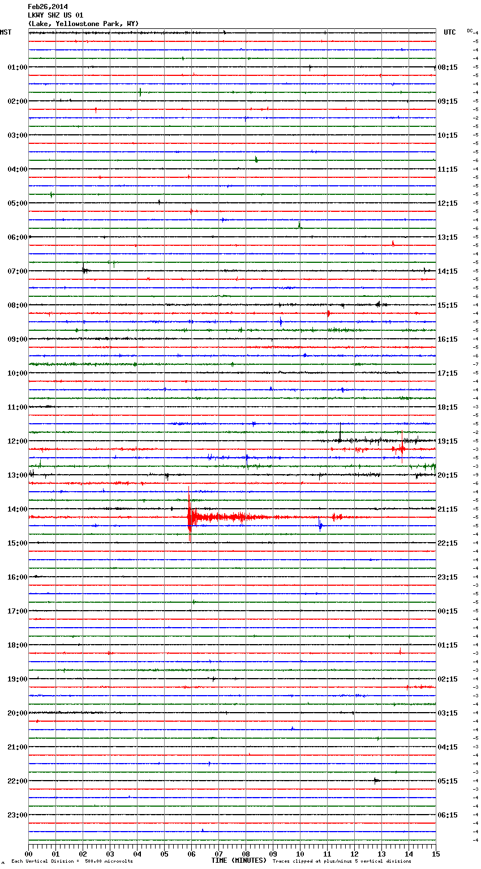Click the MST timezone label

click(x=6, y=32)
